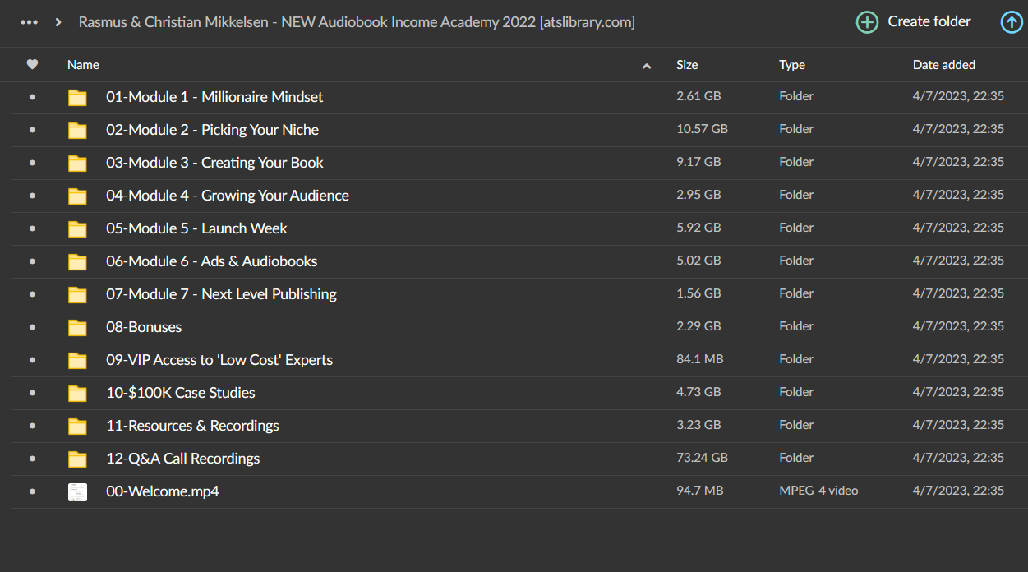1028x572 pixels.
Task: Click the 9.17 GB size value
Action: tap(698, 162)
